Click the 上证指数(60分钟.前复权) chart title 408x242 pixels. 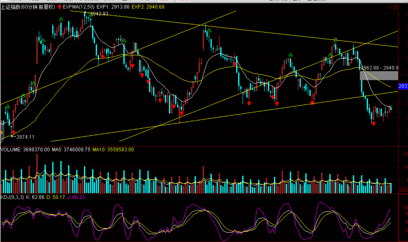click(x=28, y=7)
